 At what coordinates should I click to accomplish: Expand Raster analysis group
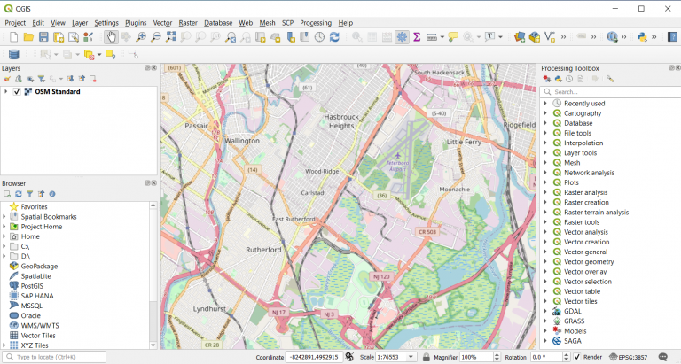point(546,193)
